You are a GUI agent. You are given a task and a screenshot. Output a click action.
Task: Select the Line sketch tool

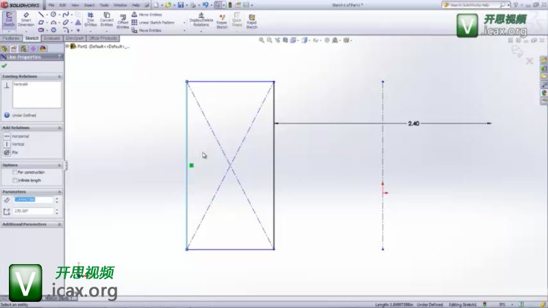(x=41, y=14)
